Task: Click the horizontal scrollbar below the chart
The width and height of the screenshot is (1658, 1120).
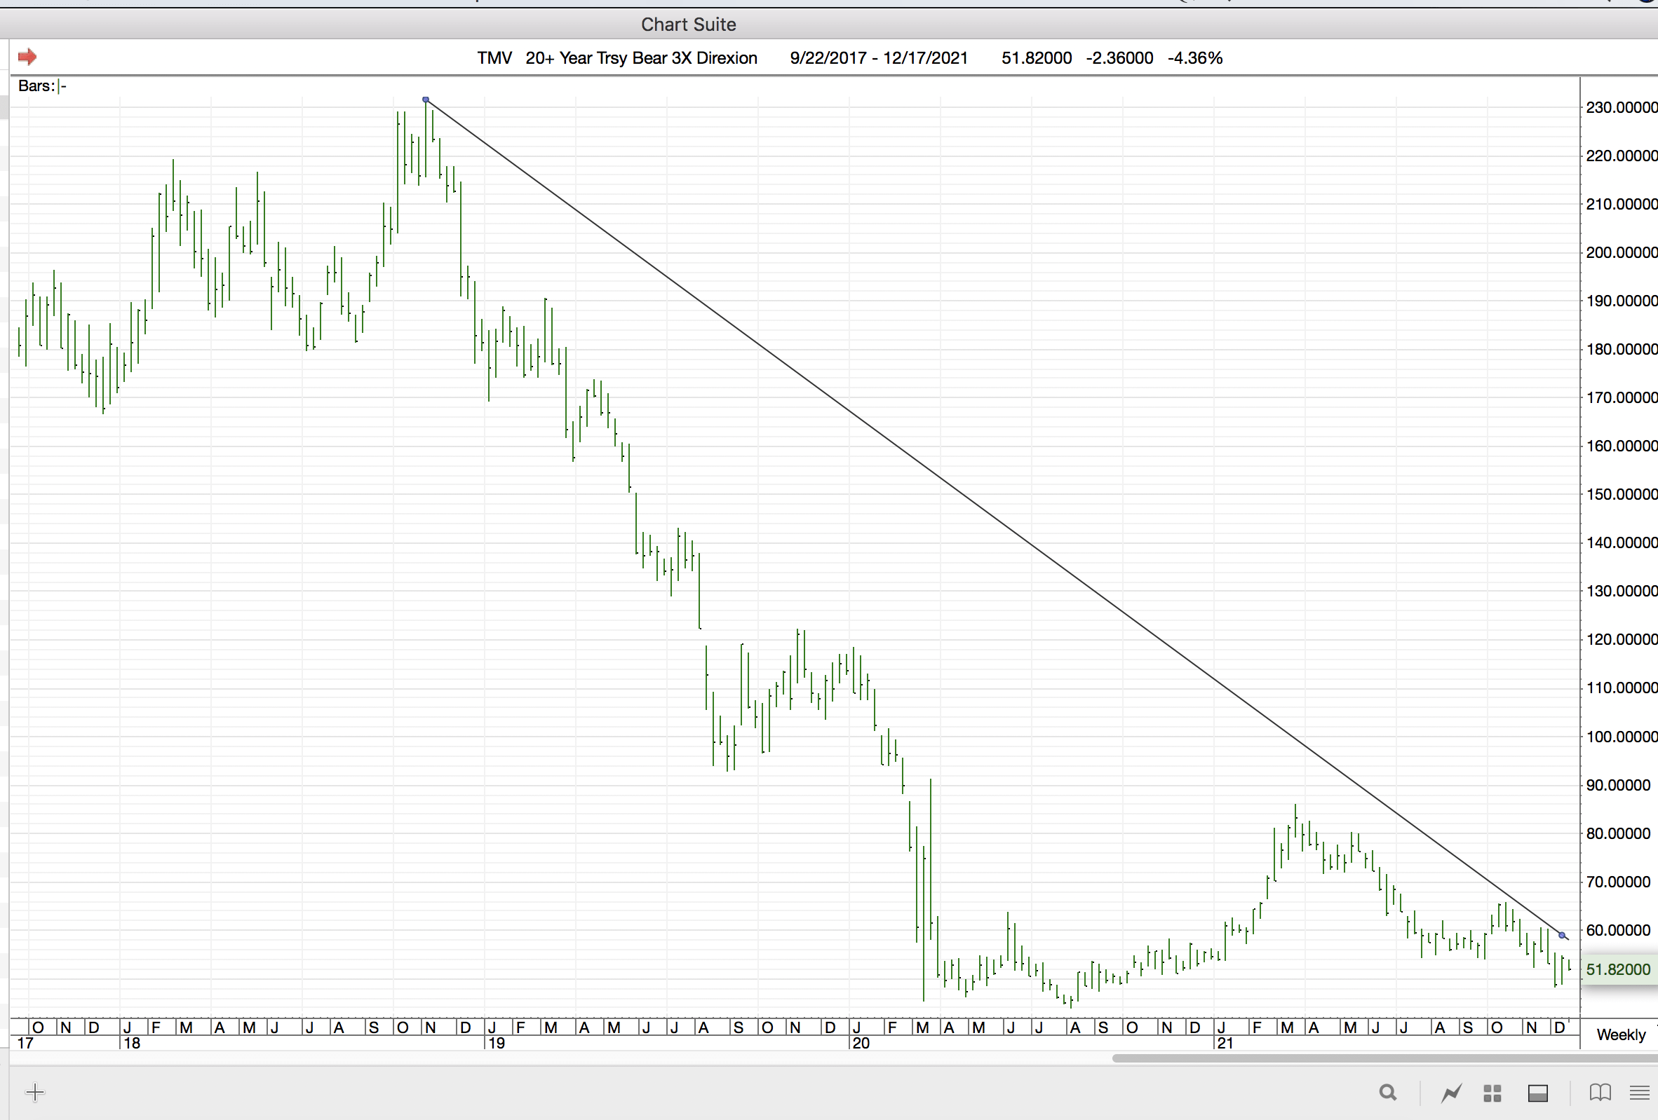Action: pyautogui.click(x=1384, y=1058)
